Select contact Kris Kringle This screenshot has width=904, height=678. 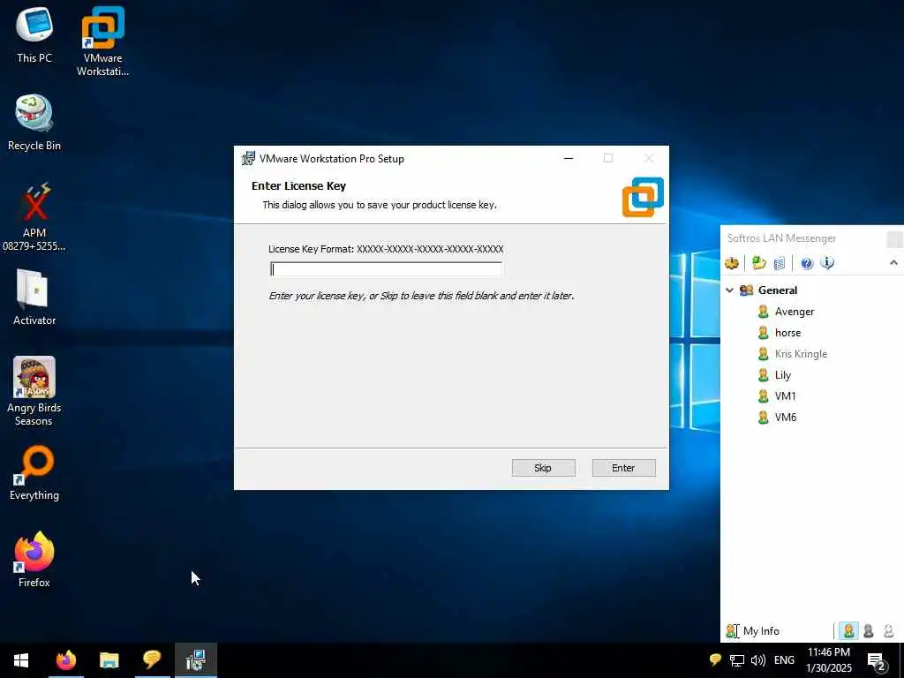coord(801,354)
